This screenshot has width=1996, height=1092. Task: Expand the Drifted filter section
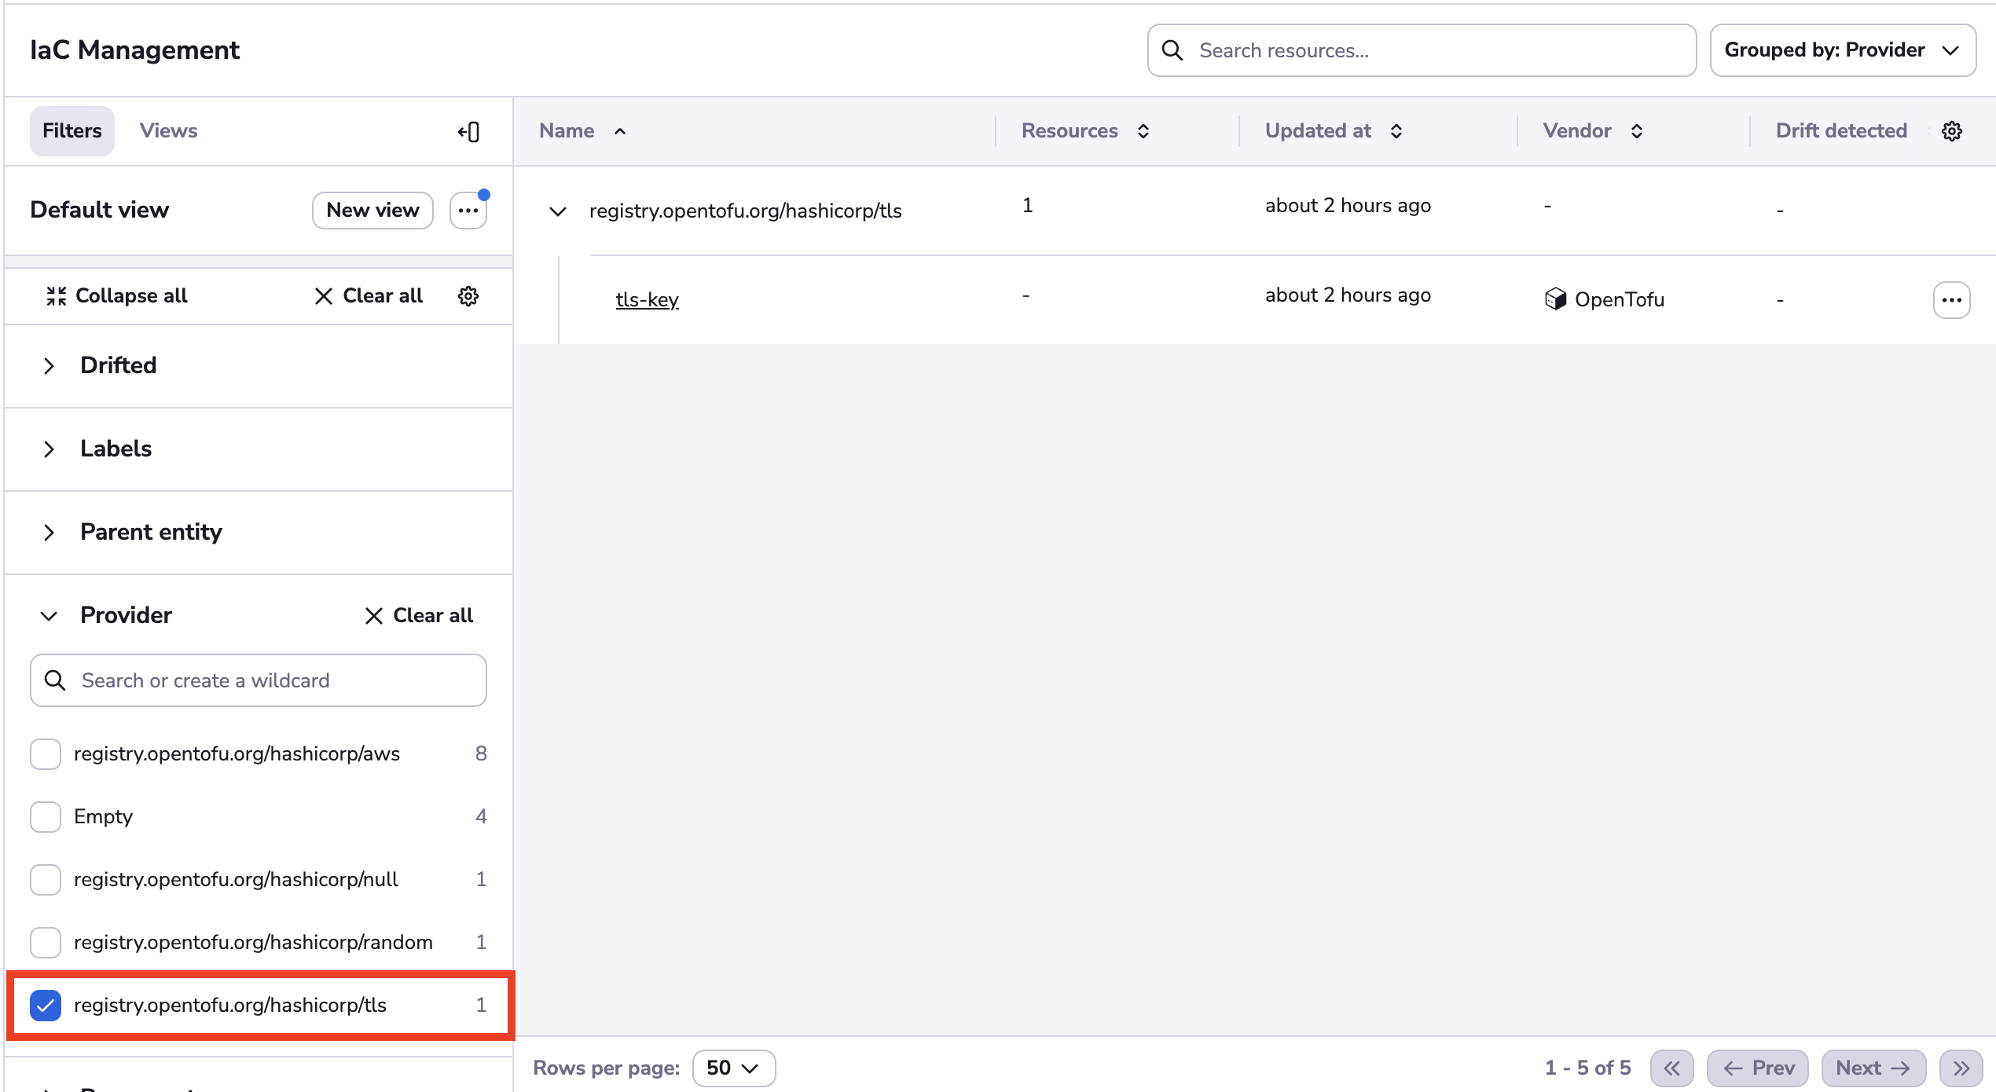(x=49, y=366)
